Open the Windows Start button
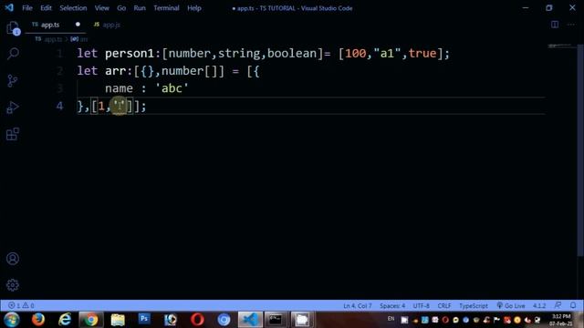Image resolution: width=584 pixels, height=328 pixels. (12, 320)
